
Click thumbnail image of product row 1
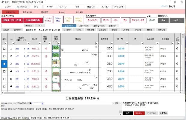[x=56, y=49]
